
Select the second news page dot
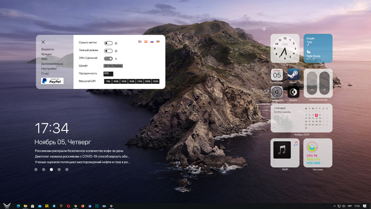pos(43,169)
